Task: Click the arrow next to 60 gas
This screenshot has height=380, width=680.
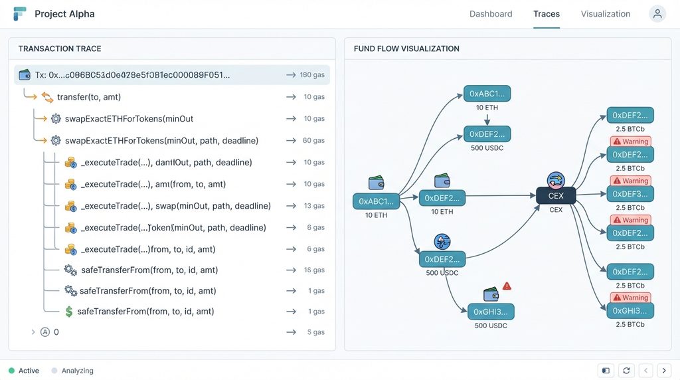Action: [291, 141]
